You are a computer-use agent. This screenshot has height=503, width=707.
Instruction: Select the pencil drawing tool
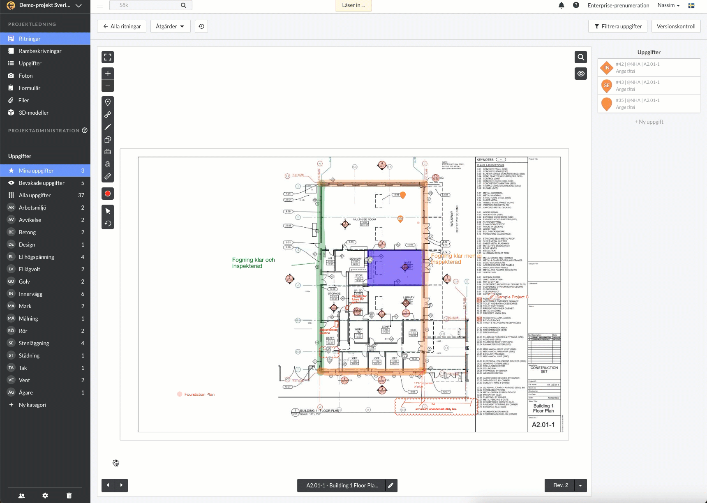click(x=108, y=127)
